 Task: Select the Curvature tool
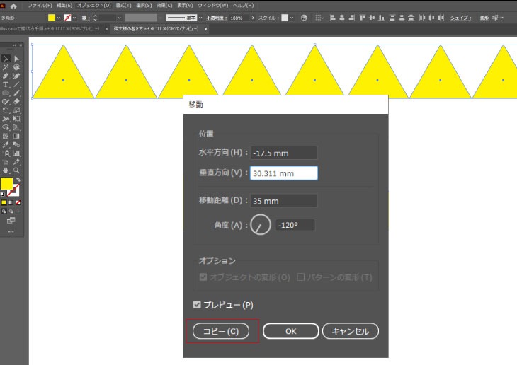(16, 76)
